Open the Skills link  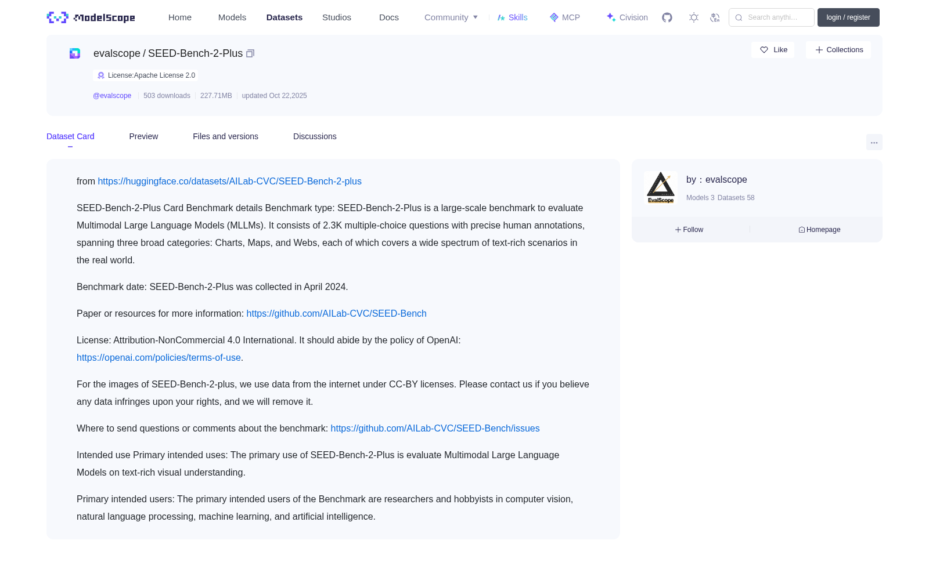coord(513,17)
